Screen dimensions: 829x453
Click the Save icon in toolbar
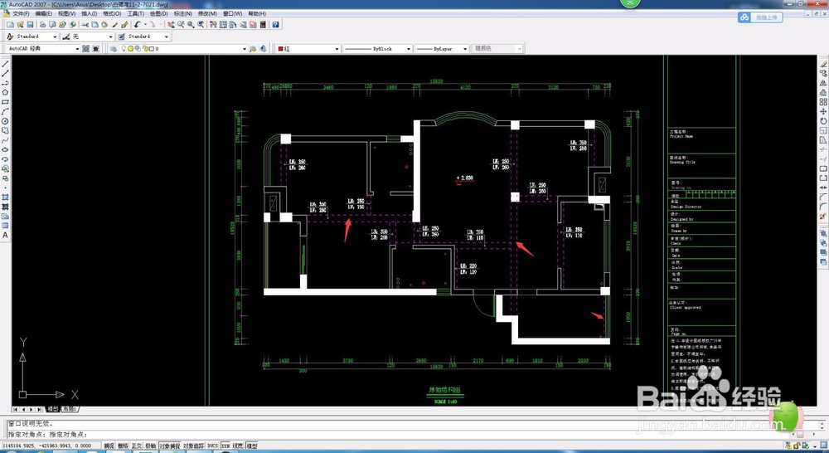30,24
